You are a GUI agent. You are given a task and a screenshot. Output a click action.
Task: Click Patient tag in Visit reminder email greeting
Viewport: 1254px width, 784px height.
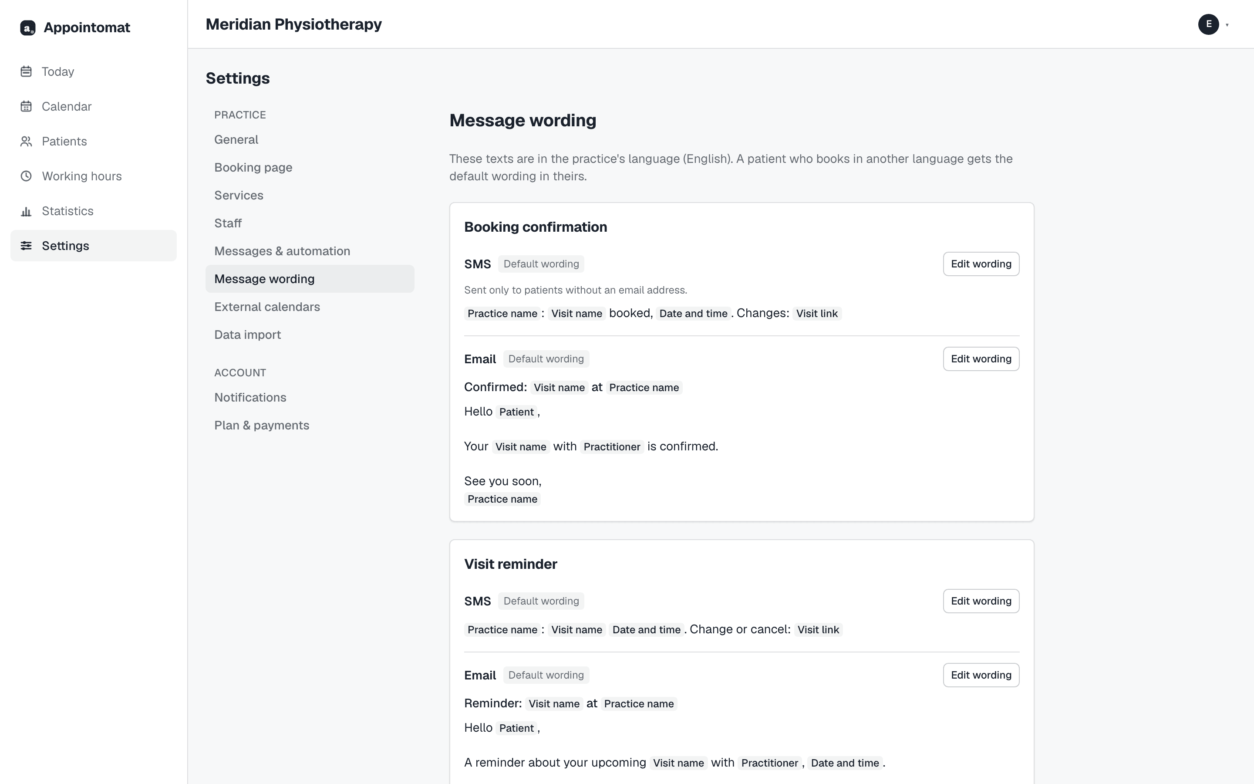(516, 729)
